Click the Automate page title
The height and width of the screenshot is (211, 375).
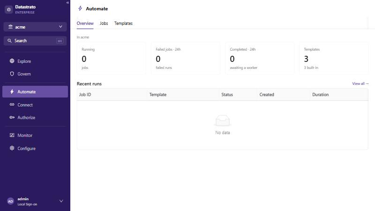pos(97,9)
